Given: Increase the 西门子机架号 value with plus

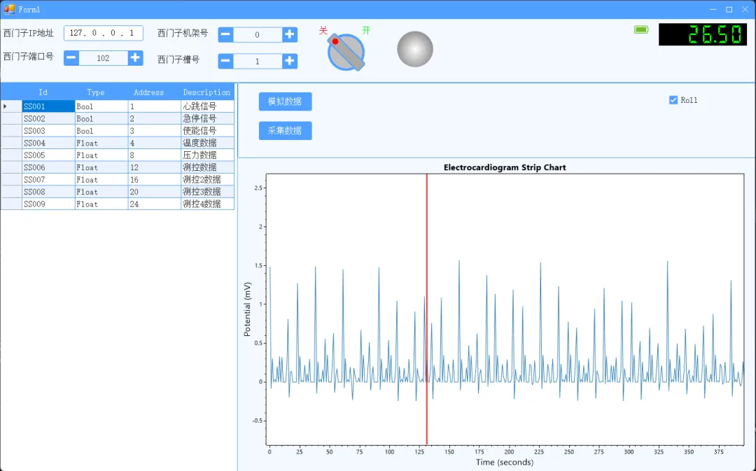Looking at the screenshot, I should tap(289, 34).
